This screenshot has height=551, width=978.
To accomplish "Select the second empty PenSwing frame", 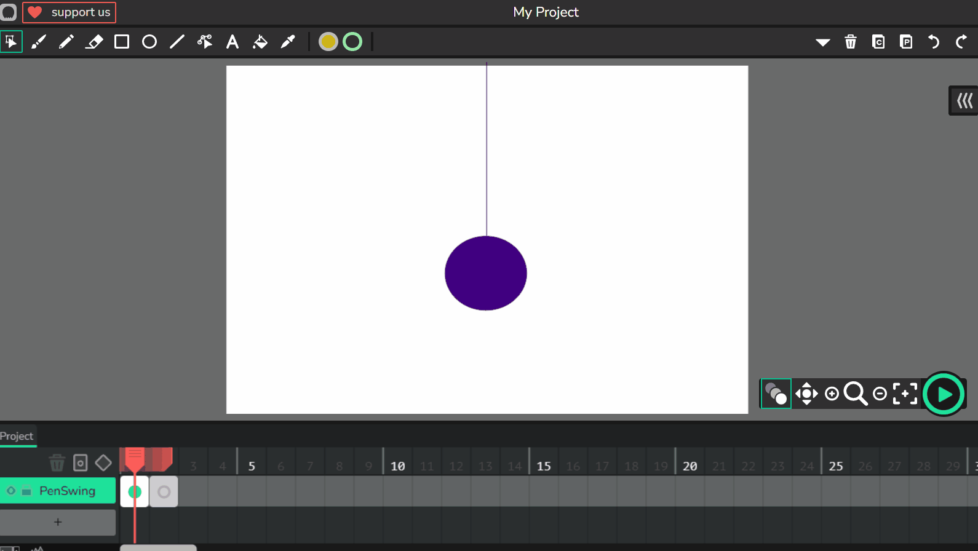I will pos(164,491).
